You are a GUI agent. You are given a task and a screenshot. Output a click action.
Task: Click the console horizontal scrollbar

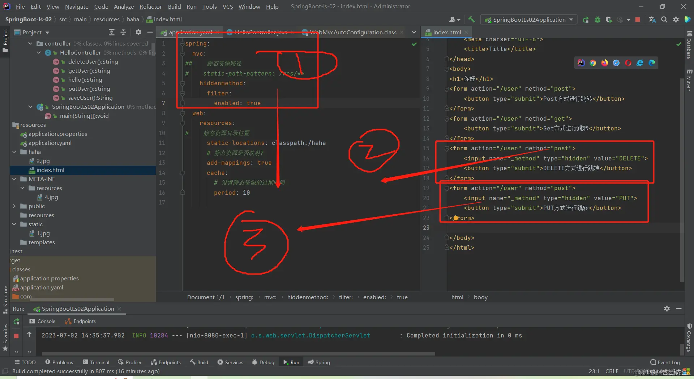pos(239,354)
